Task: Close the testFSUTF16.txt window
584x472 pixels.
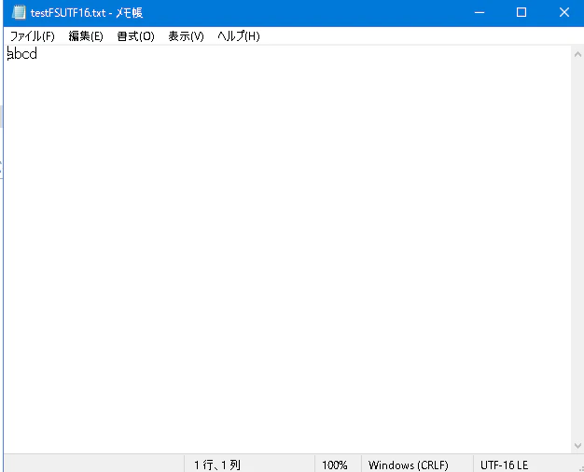Action: coord(563,13)
